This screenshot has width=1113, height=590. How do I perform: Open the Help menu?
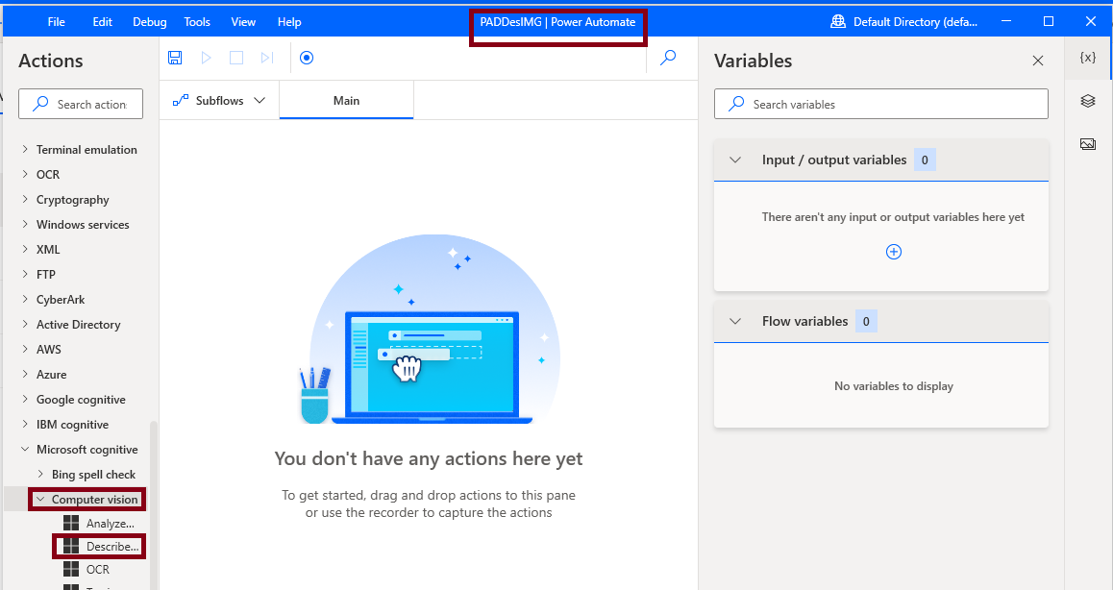point(289,22)
